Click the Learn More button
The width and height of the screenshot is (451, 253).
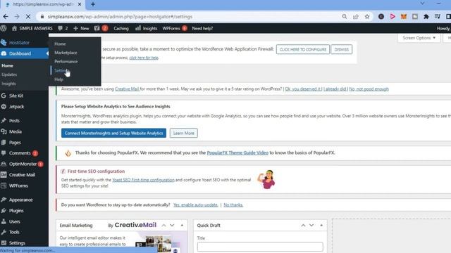pyautogui.click(x=183, y=133)
